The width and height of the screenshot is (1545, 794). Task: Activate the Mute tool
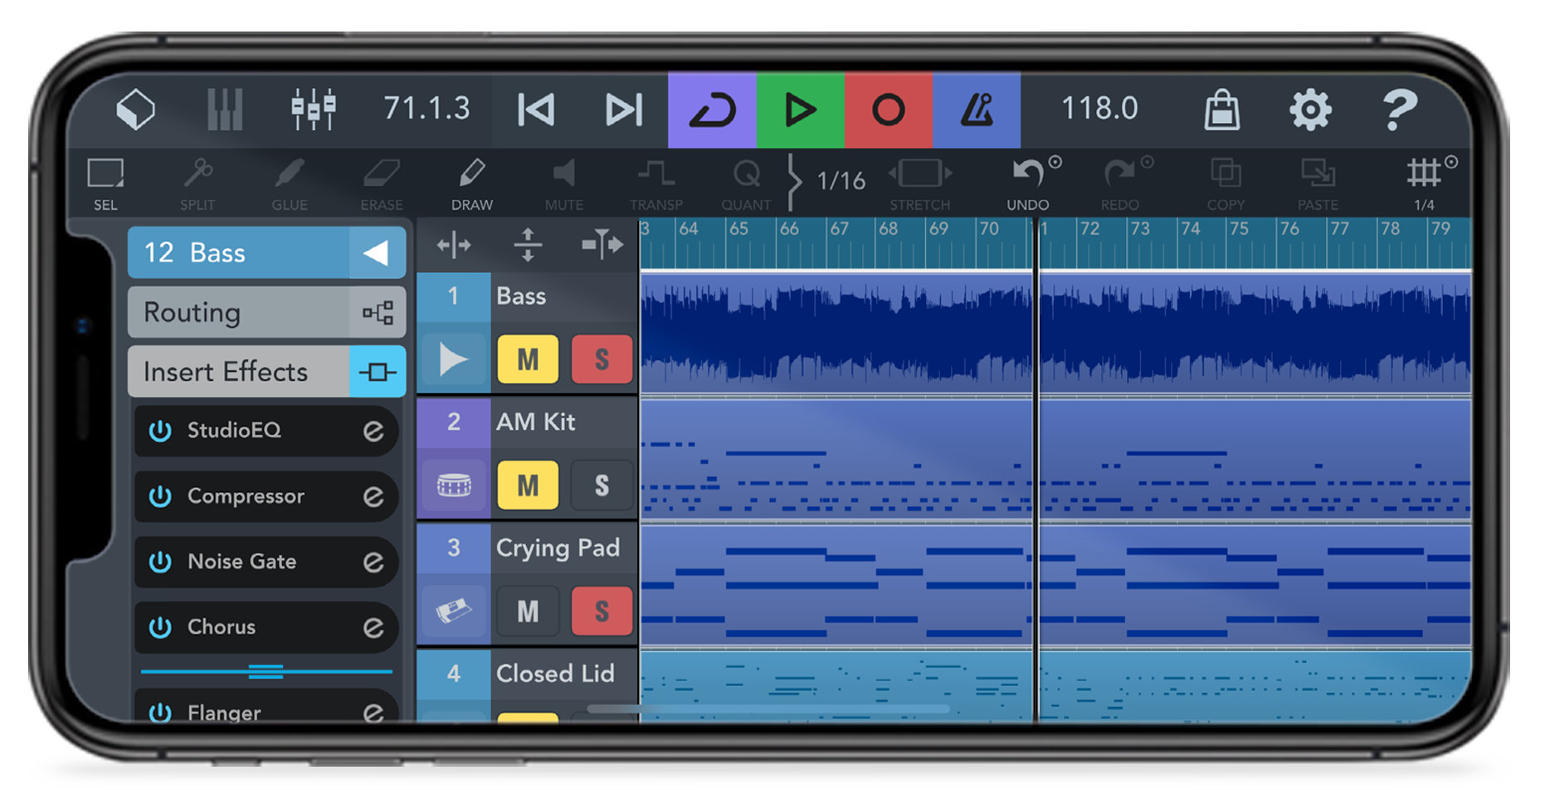tap(563, 181)
